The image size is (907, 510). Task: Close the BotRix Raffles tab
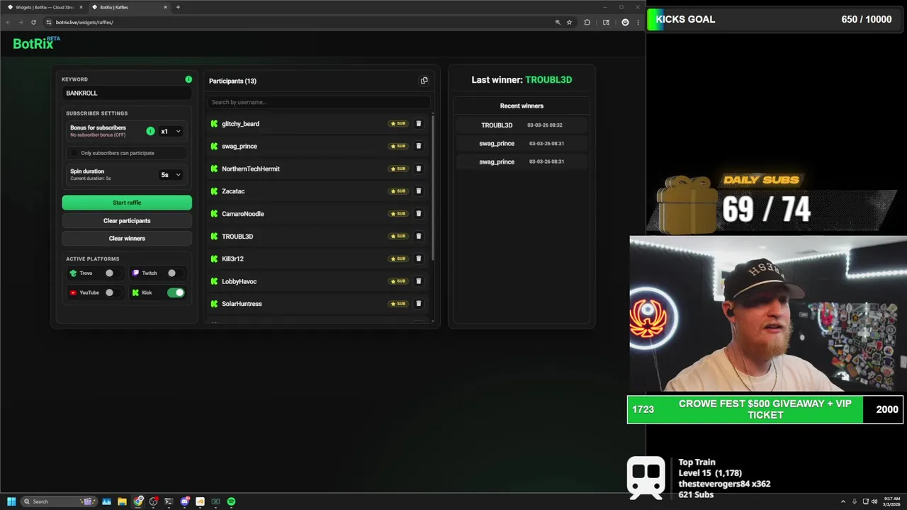click(x=166, y=7)
